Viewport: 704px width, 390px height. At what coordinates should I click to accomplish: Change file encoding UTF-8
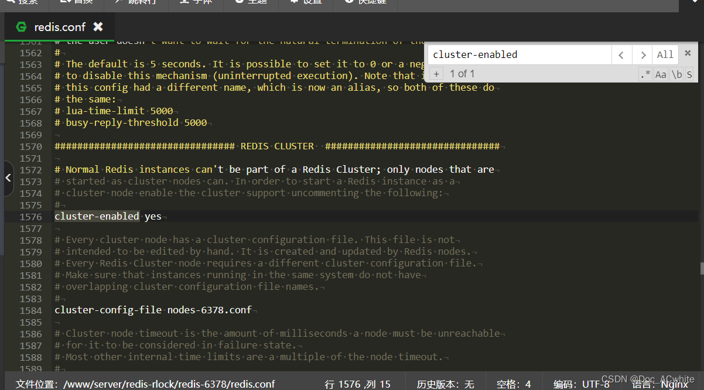click(582, 384)
